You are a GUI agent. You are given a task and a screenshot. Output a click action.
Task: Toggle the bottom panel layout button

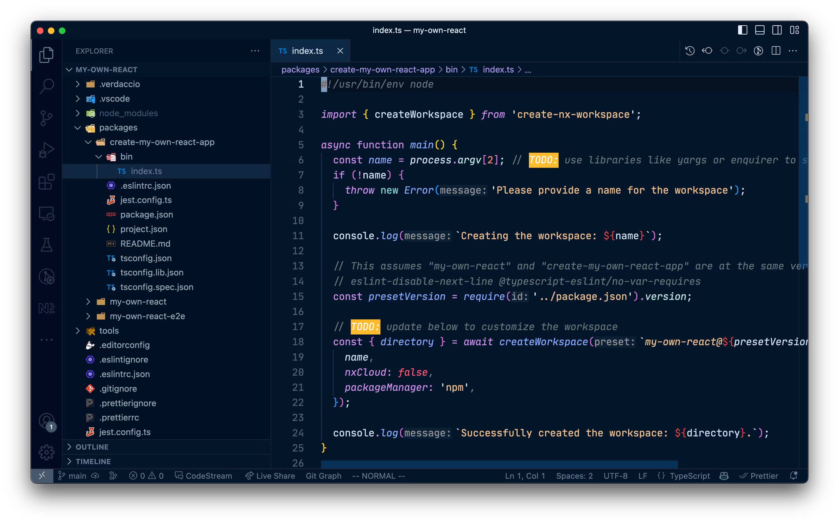tap(760, 30)
